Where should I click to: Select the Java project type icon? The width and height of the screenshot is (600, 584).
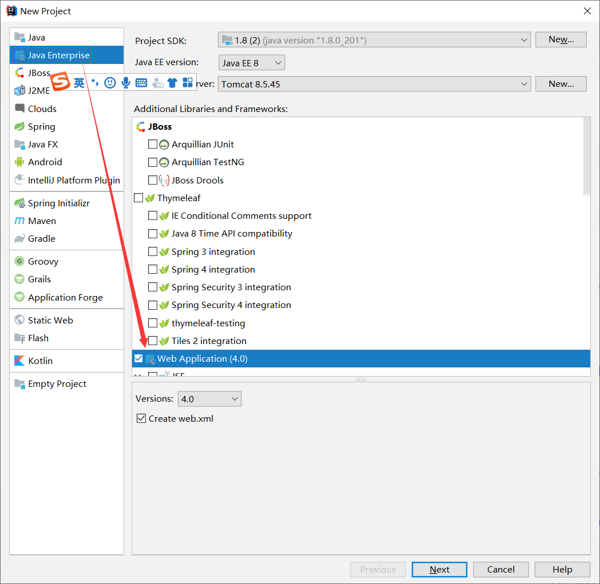point(19,37)
